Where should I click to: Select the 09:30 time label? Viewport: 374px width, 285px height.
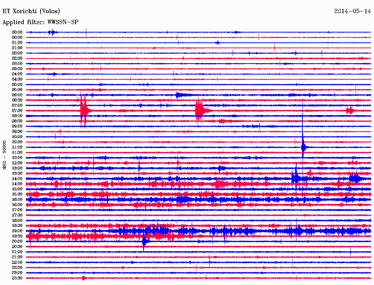pyautogui.click(x=17, y=132)
